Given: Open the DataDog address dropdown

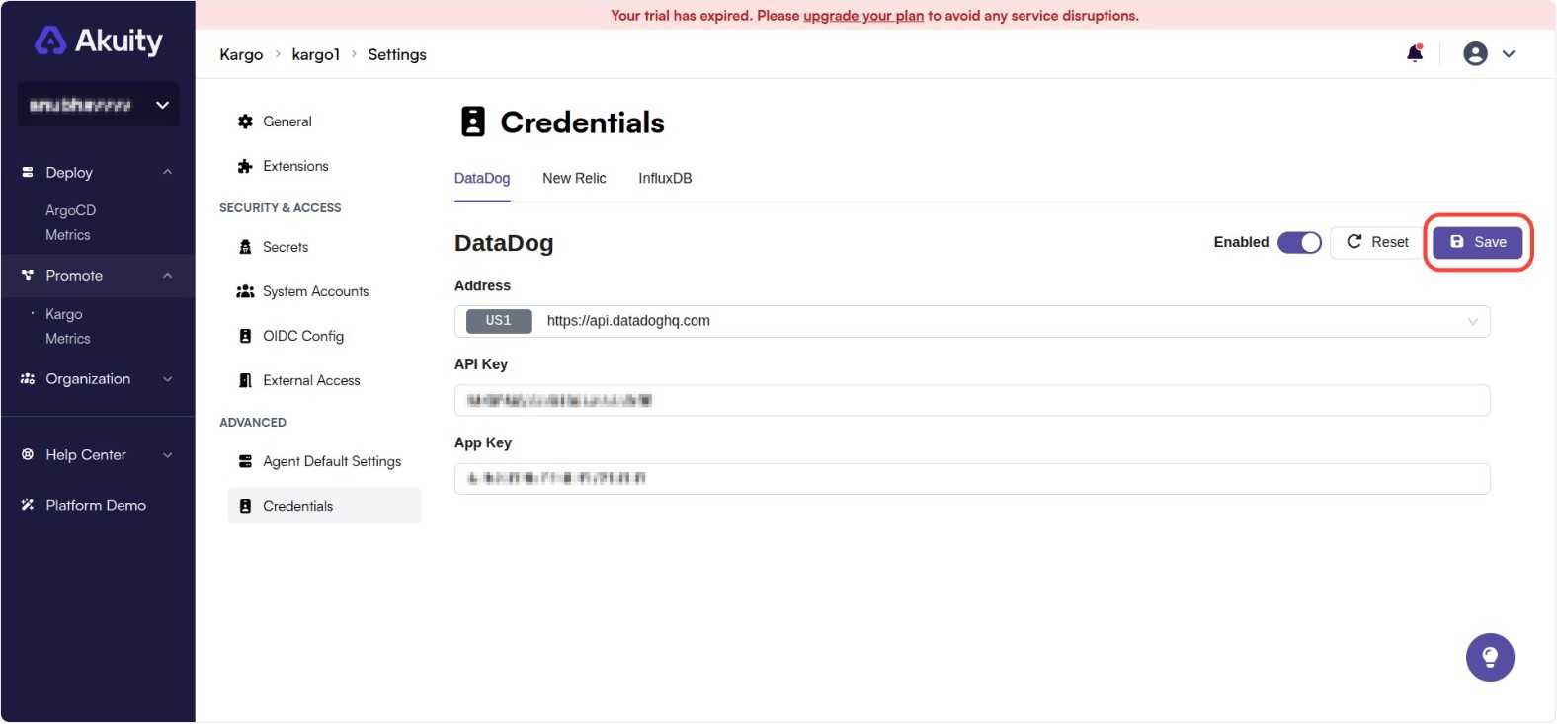Looking at the screenshot, I should (x=1472, y=321).
